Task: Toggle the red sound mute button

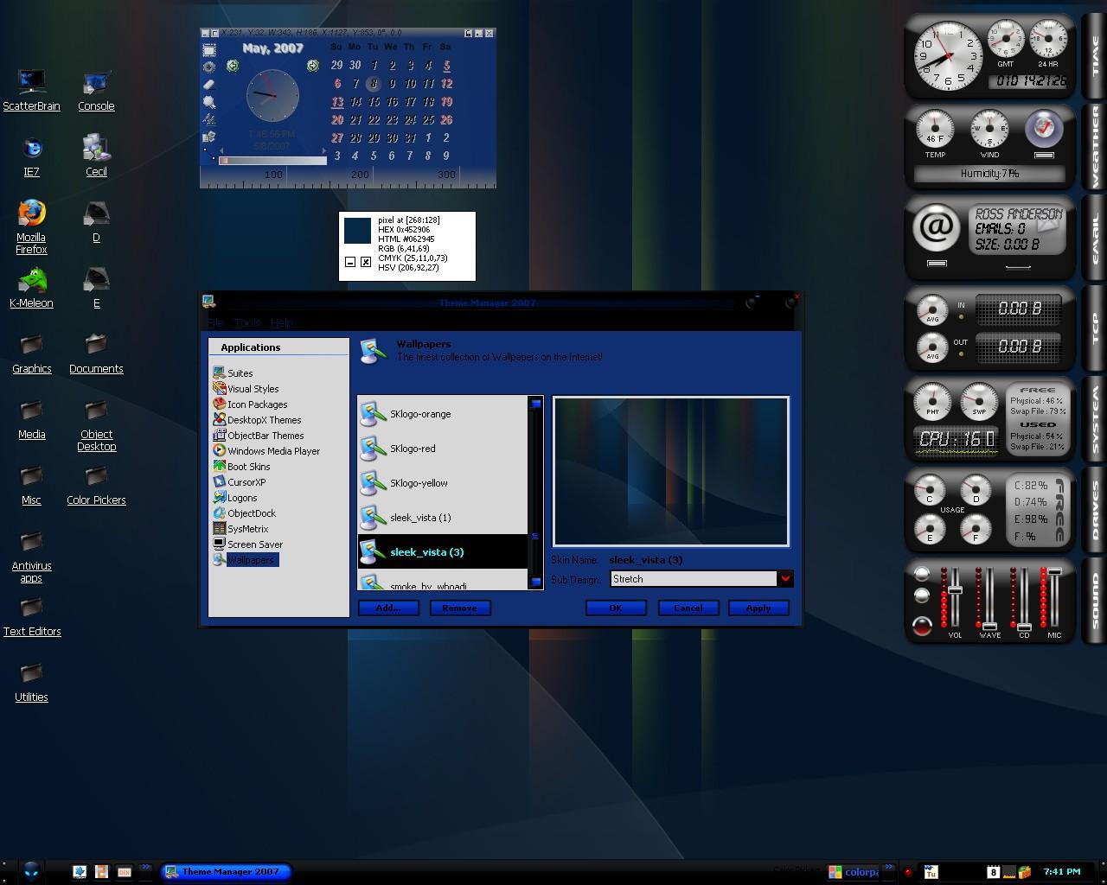Action: 922,626
